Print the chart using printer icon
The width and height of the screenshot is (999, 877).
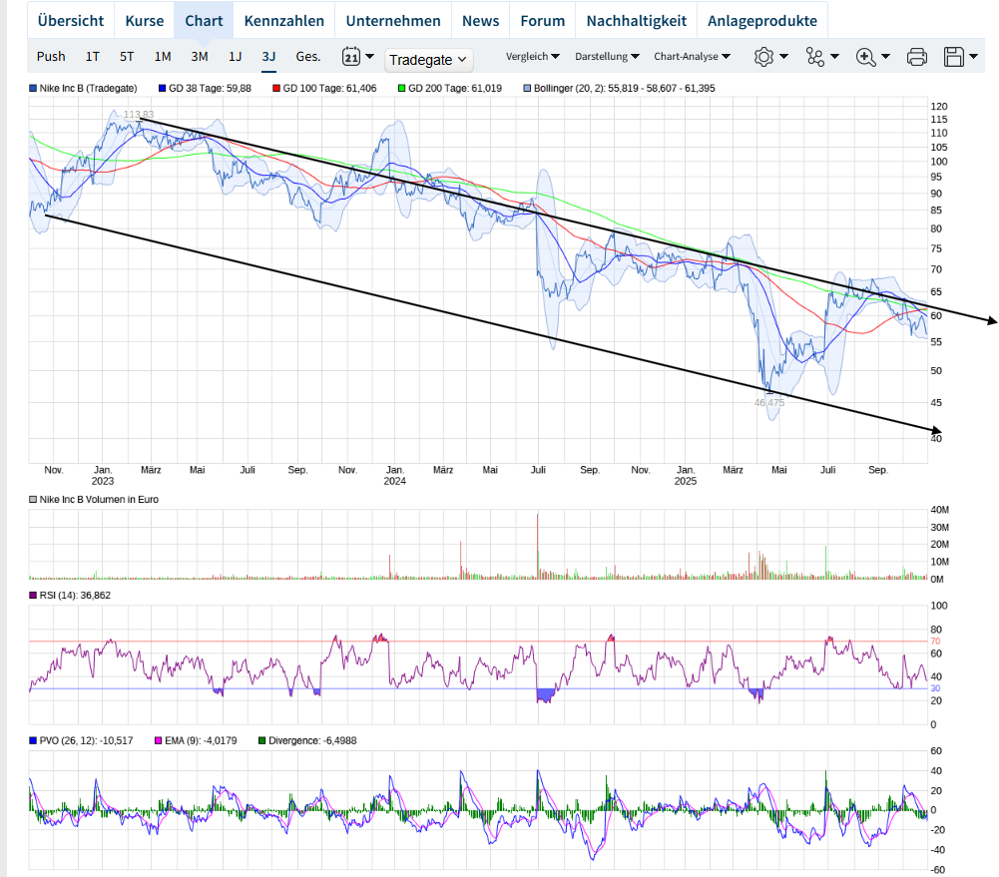click(917, 57)
